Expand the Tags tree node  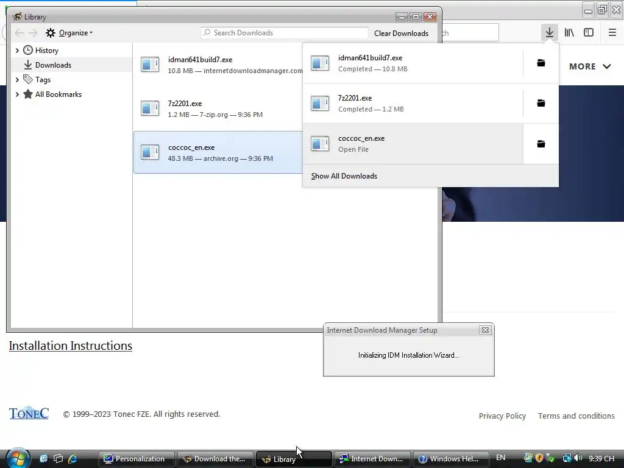[17, 80]
